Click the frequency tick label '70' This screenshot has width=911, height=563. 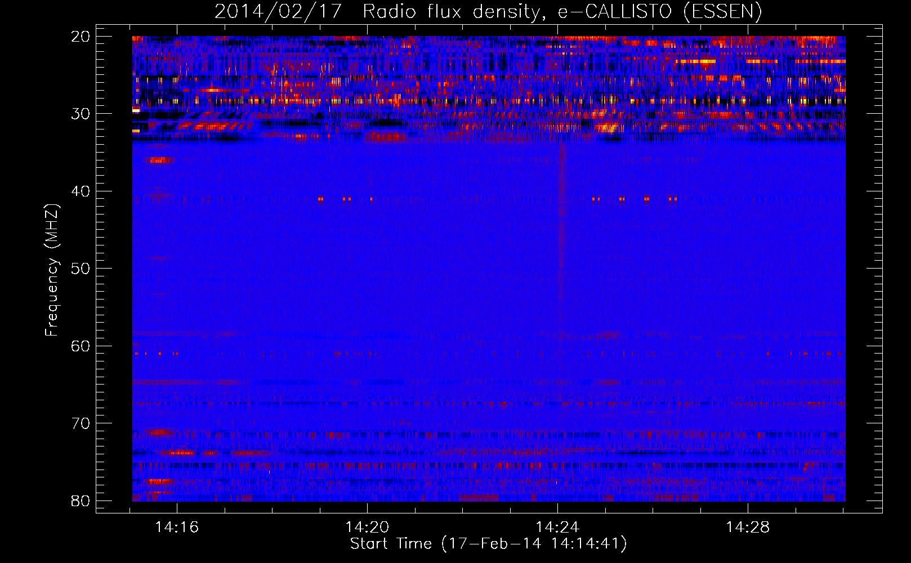pyautogui.click(x=81, y=423)
